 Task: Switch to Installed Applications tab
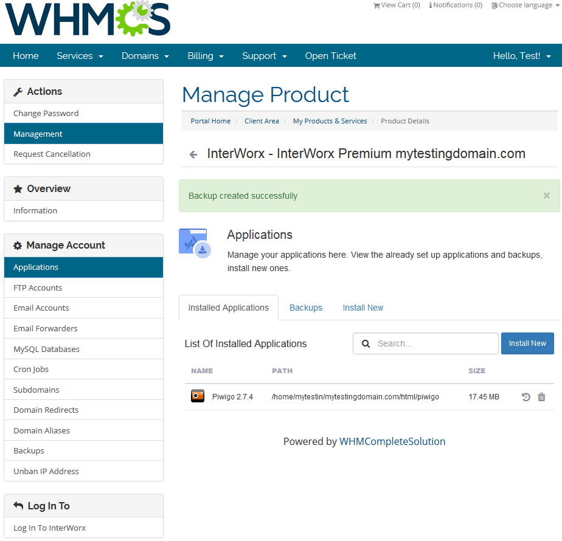(228, 308)
